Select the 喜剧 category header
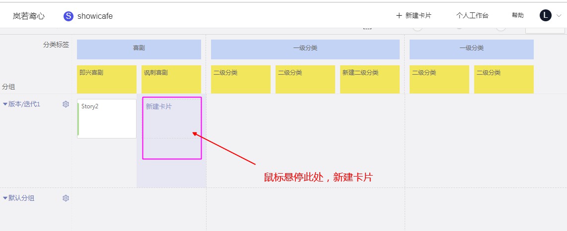567x231 pixels. [139, 49]
